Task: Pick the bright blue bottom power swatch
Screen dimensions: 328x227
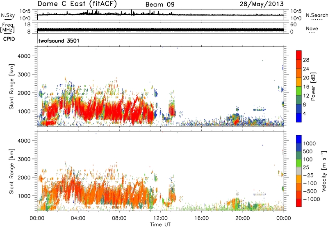Action: [x=299, y=118]
